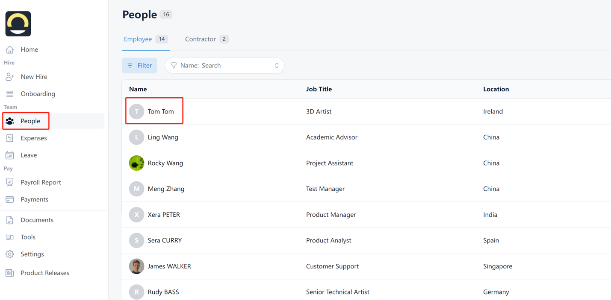
Task: Open Tools from the sidebar icon
Action: pos(10,237)
